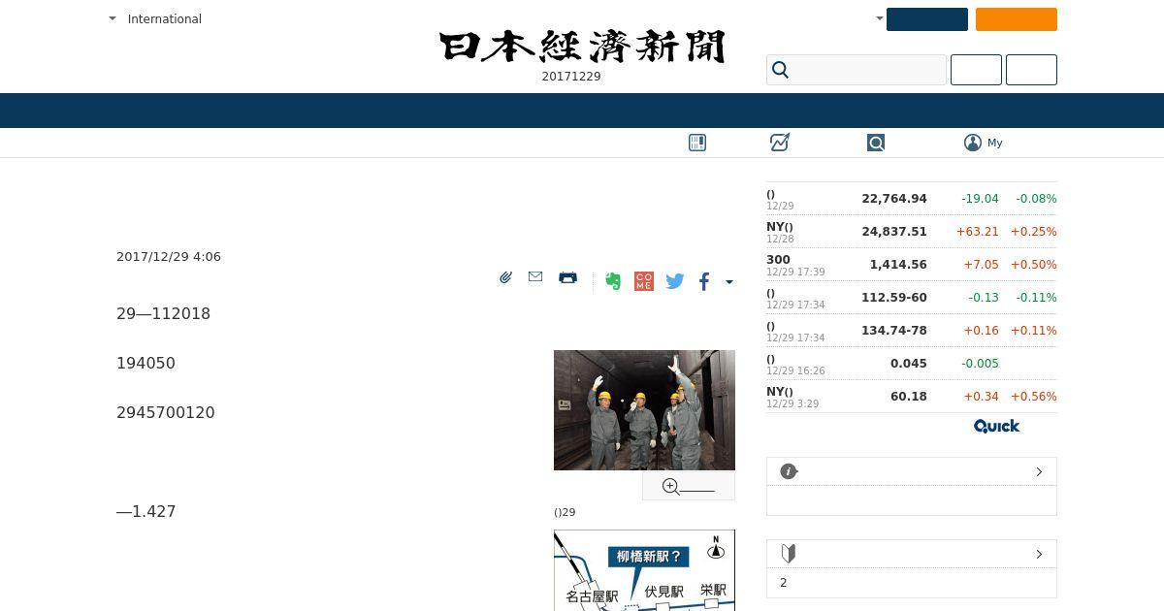Open the chart with arrow markets icon
This screenshot has width=1164, height=611.
(x=780, y=143)
